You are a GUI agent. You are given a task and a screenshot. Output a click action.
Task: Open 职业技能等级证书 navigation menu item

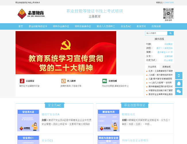[x=38, y=26]
